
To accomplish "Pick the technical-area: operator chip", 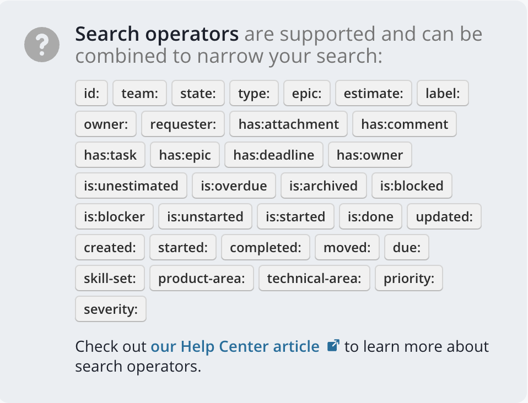I will click(314, 279).
